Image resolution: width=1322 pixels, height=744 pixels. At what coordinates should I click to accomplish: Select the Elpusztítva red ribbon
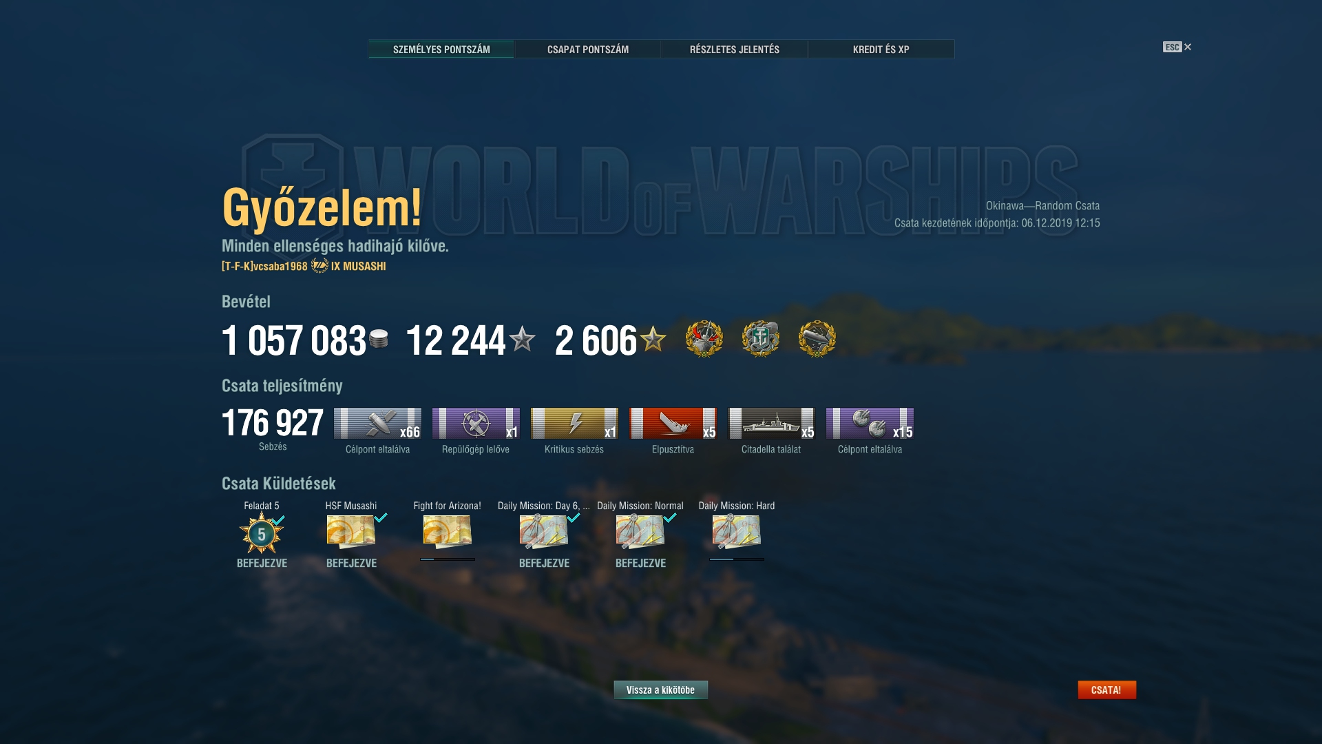(673, 423)
